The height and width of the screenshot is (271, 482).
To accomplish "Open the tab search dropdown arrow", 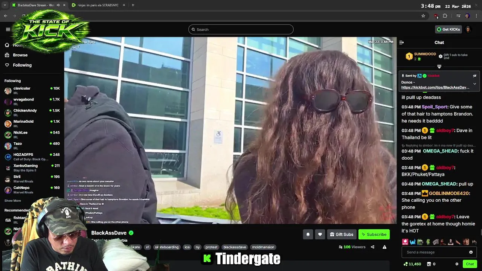I will tap(5, 5).
